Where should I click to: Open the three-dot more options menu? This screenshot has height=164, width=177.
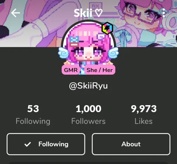point(164,13)
